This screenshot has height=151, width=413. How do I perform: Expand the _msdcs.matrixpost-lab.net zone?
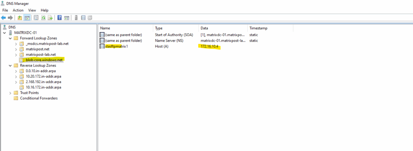(x=16, y=44)
